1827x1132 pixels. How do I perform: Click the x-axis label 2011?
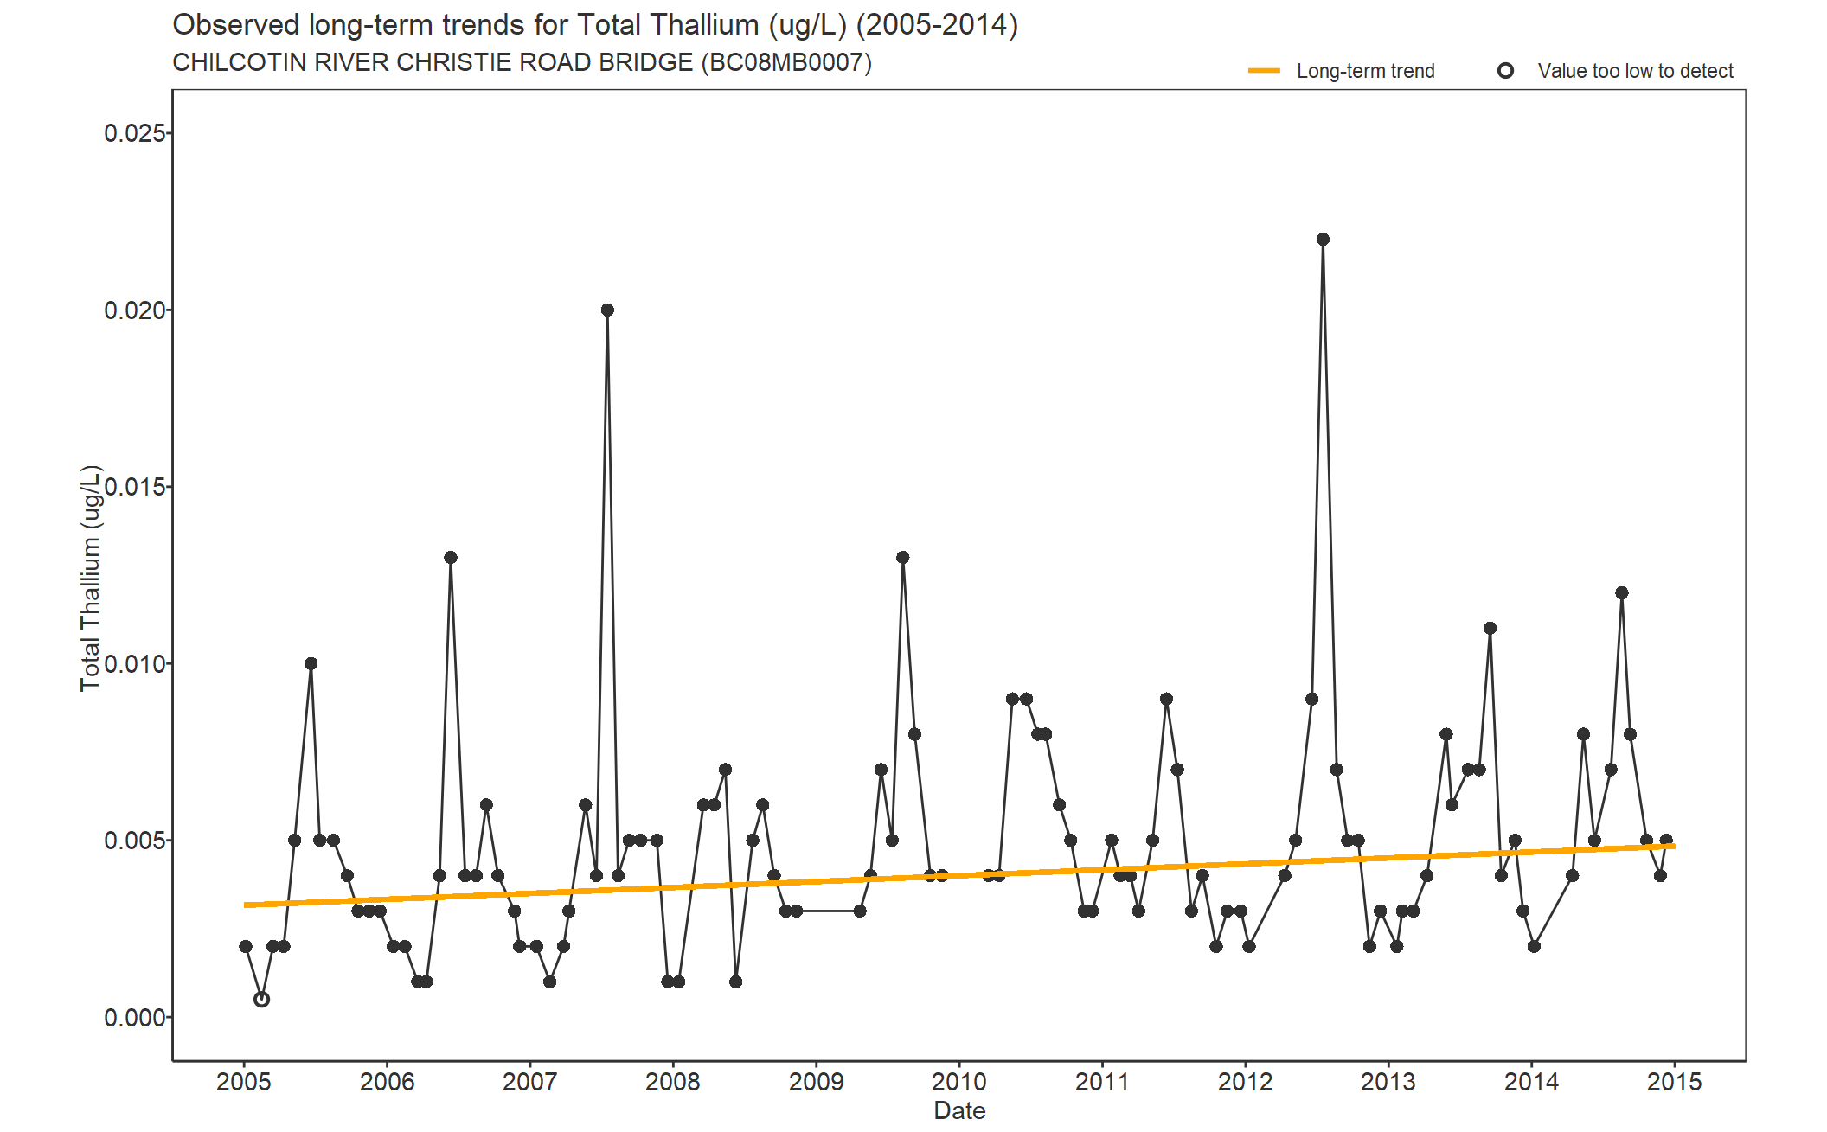(1102, 1082)
